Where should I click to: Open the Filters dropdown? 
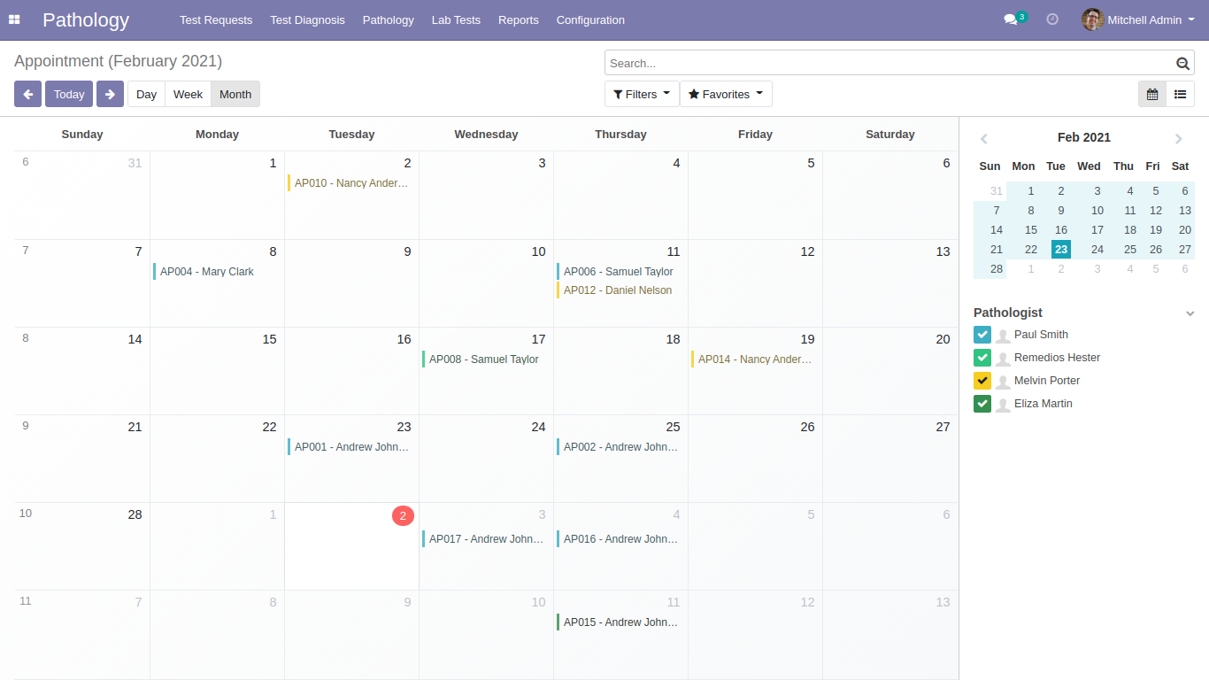coord(642,94)
